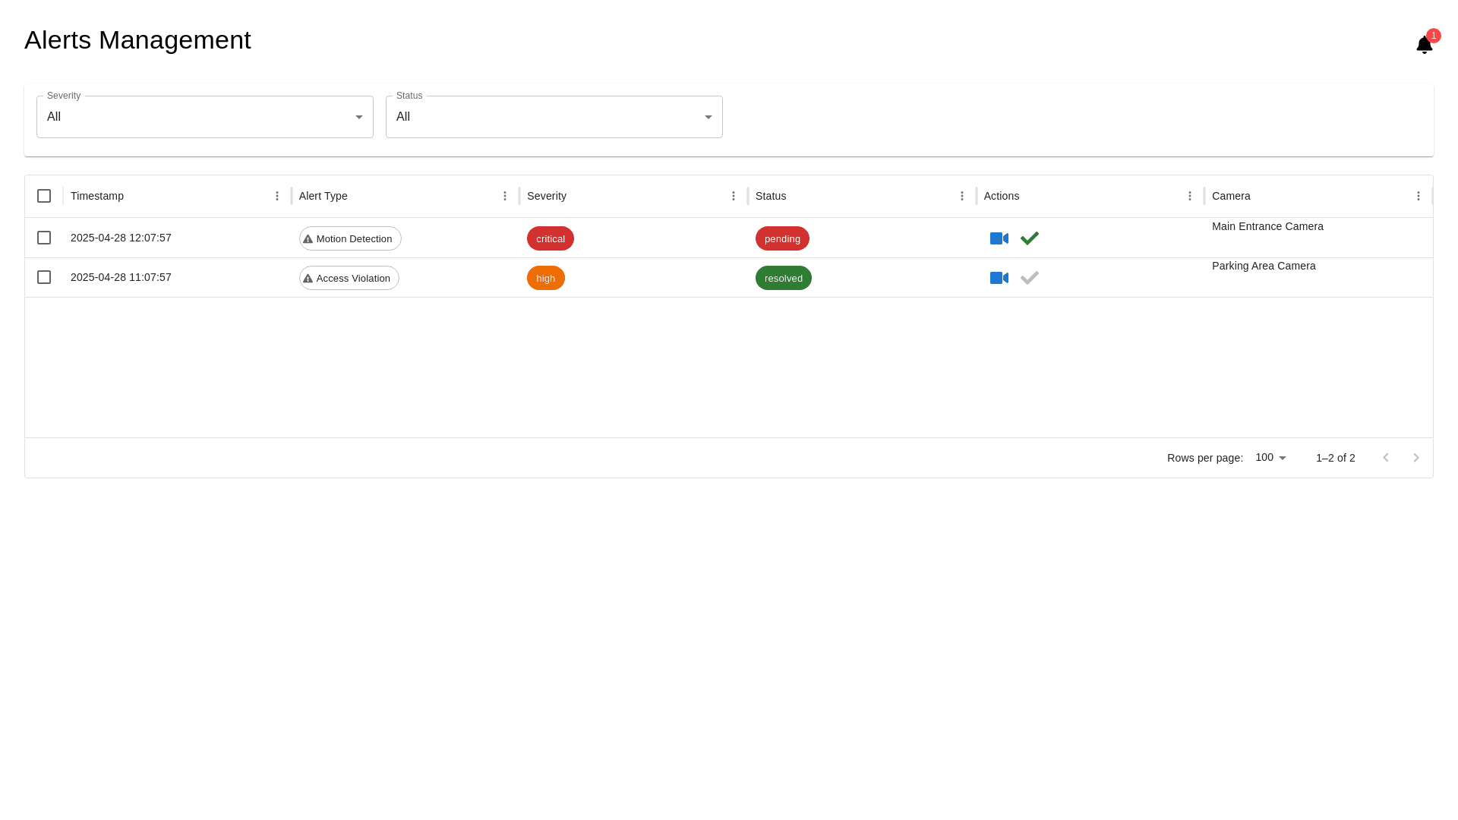Open the notifications bell icon
1458x820 pixels.
click(1424, 45)
